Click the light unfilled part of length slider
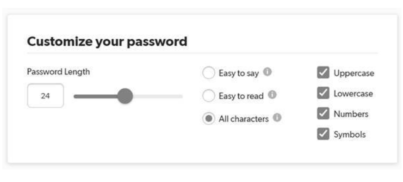 coord(158,97)
